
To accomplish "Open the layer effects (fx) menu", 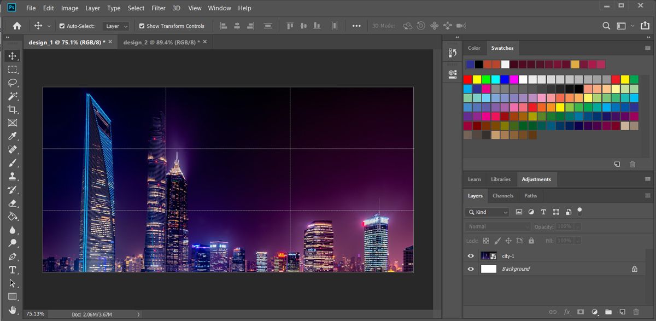I will tap(567, 311).
